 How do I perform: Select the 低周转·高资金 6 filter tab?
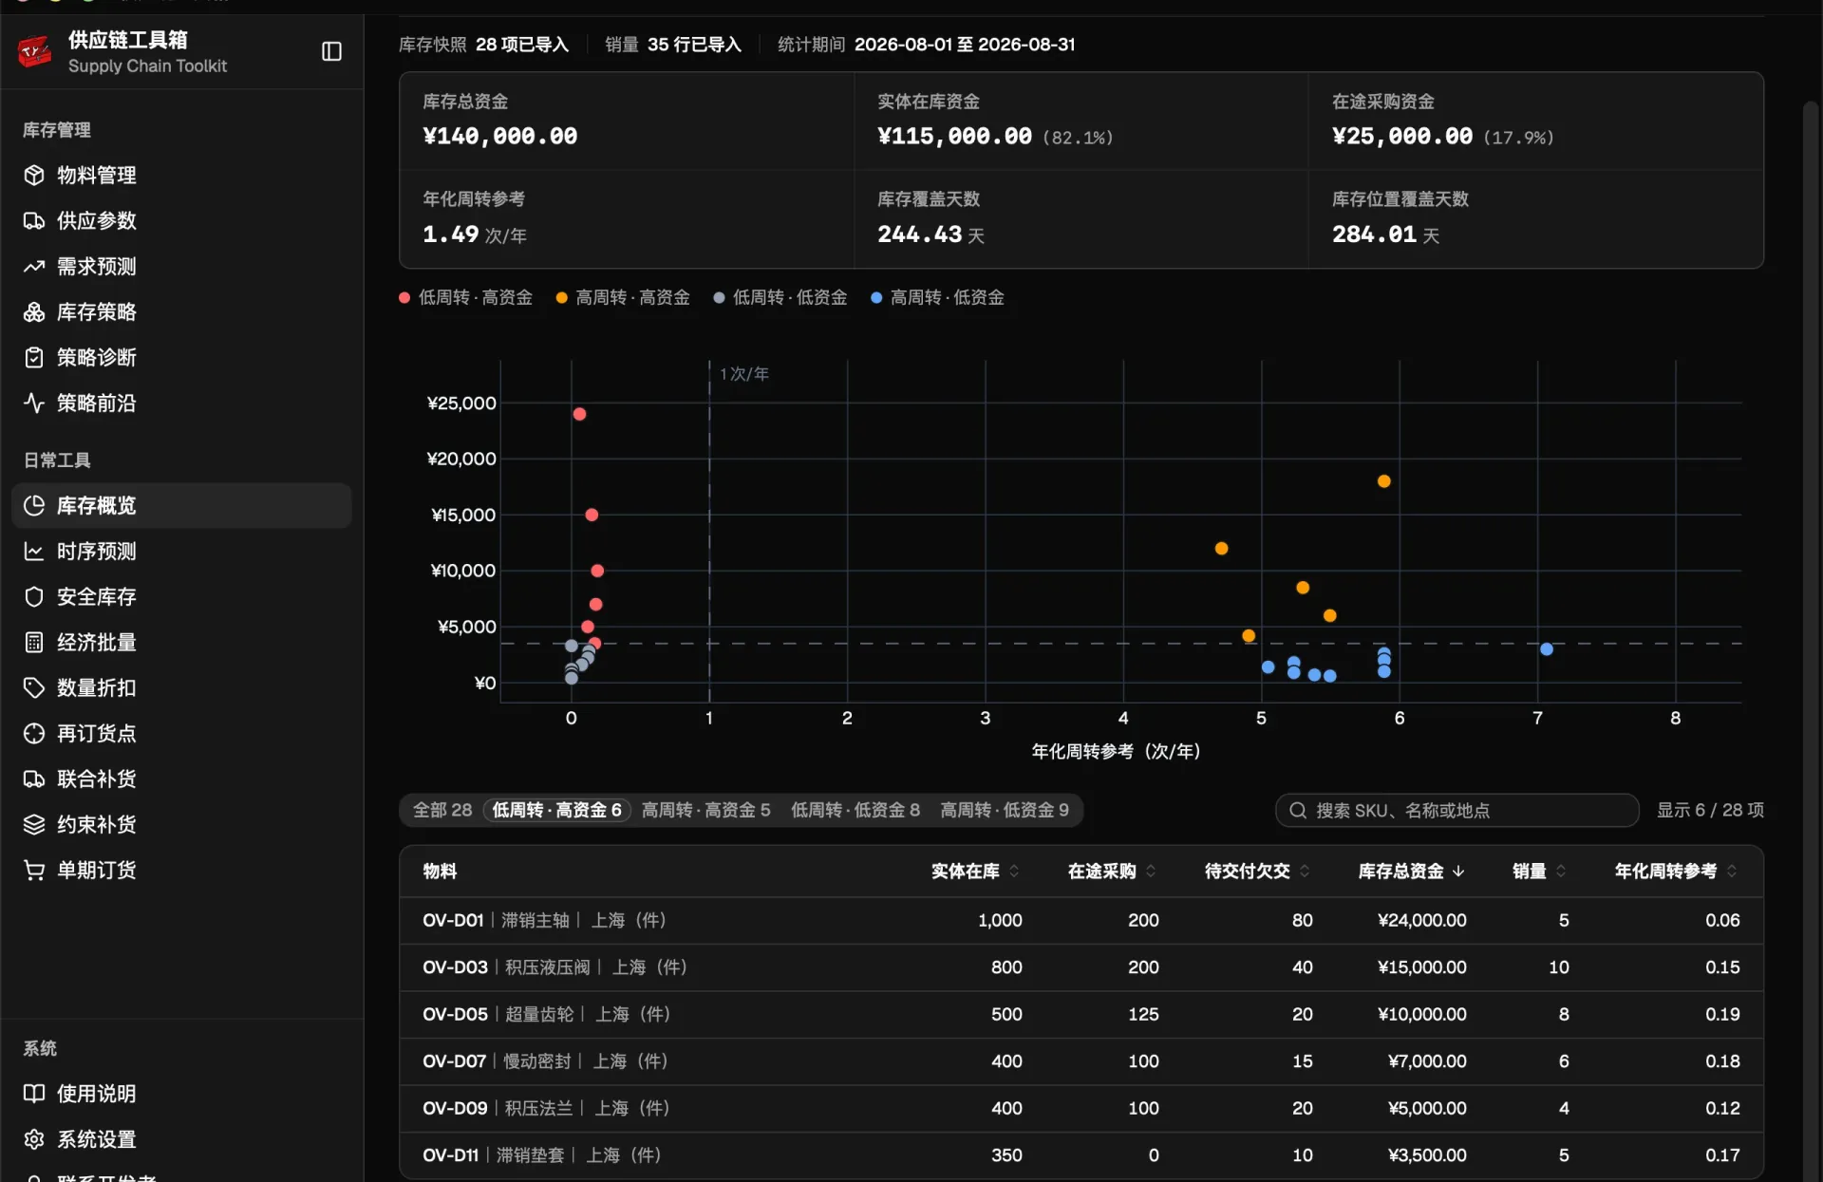pos(556,811)
